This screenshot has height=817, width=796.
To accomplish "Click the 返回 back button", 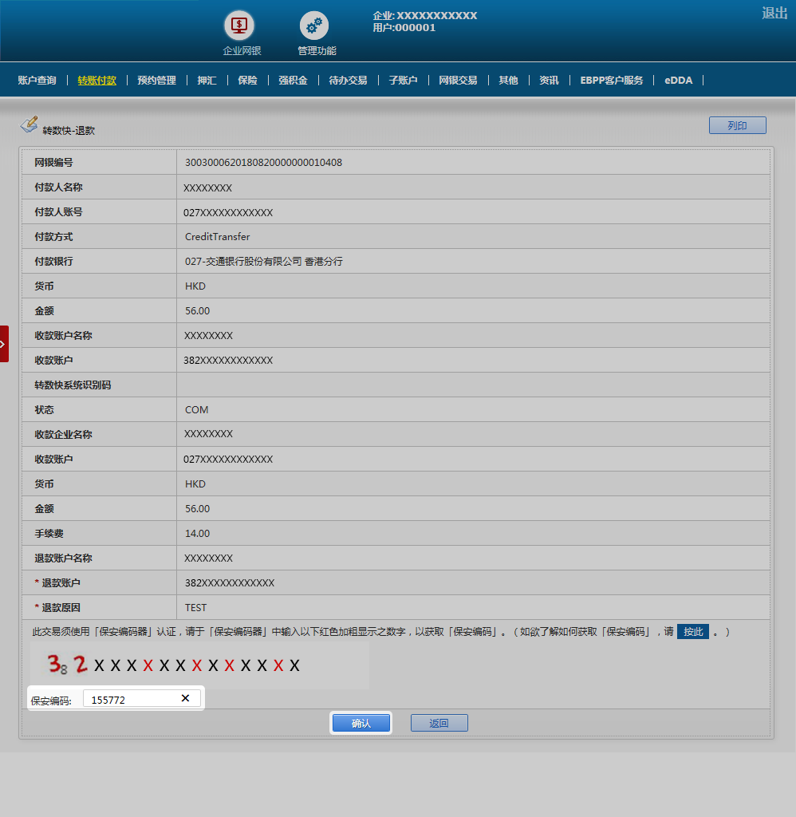I will pyautogui.click(x=439, y=723).
